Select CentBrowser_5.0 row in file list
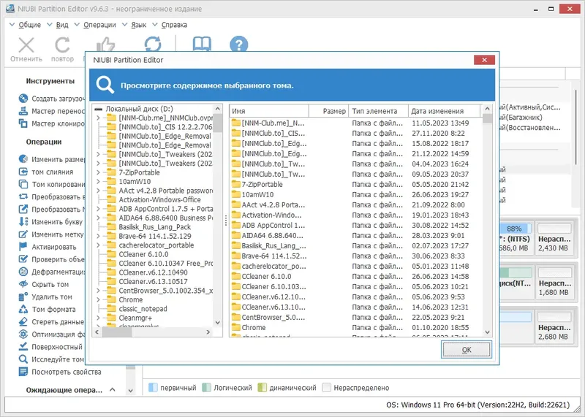The height and width of the screenshot is (417, 585). tap(355, 318)
